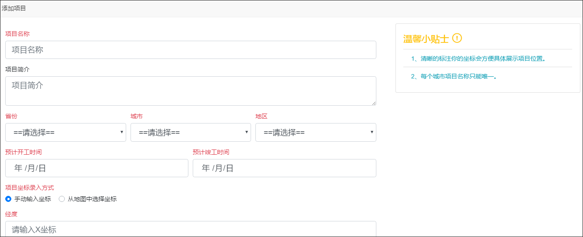Select the 从地图中选择坐标 radio option
This screenshot has height=237, width=583.
pos(62,199)
